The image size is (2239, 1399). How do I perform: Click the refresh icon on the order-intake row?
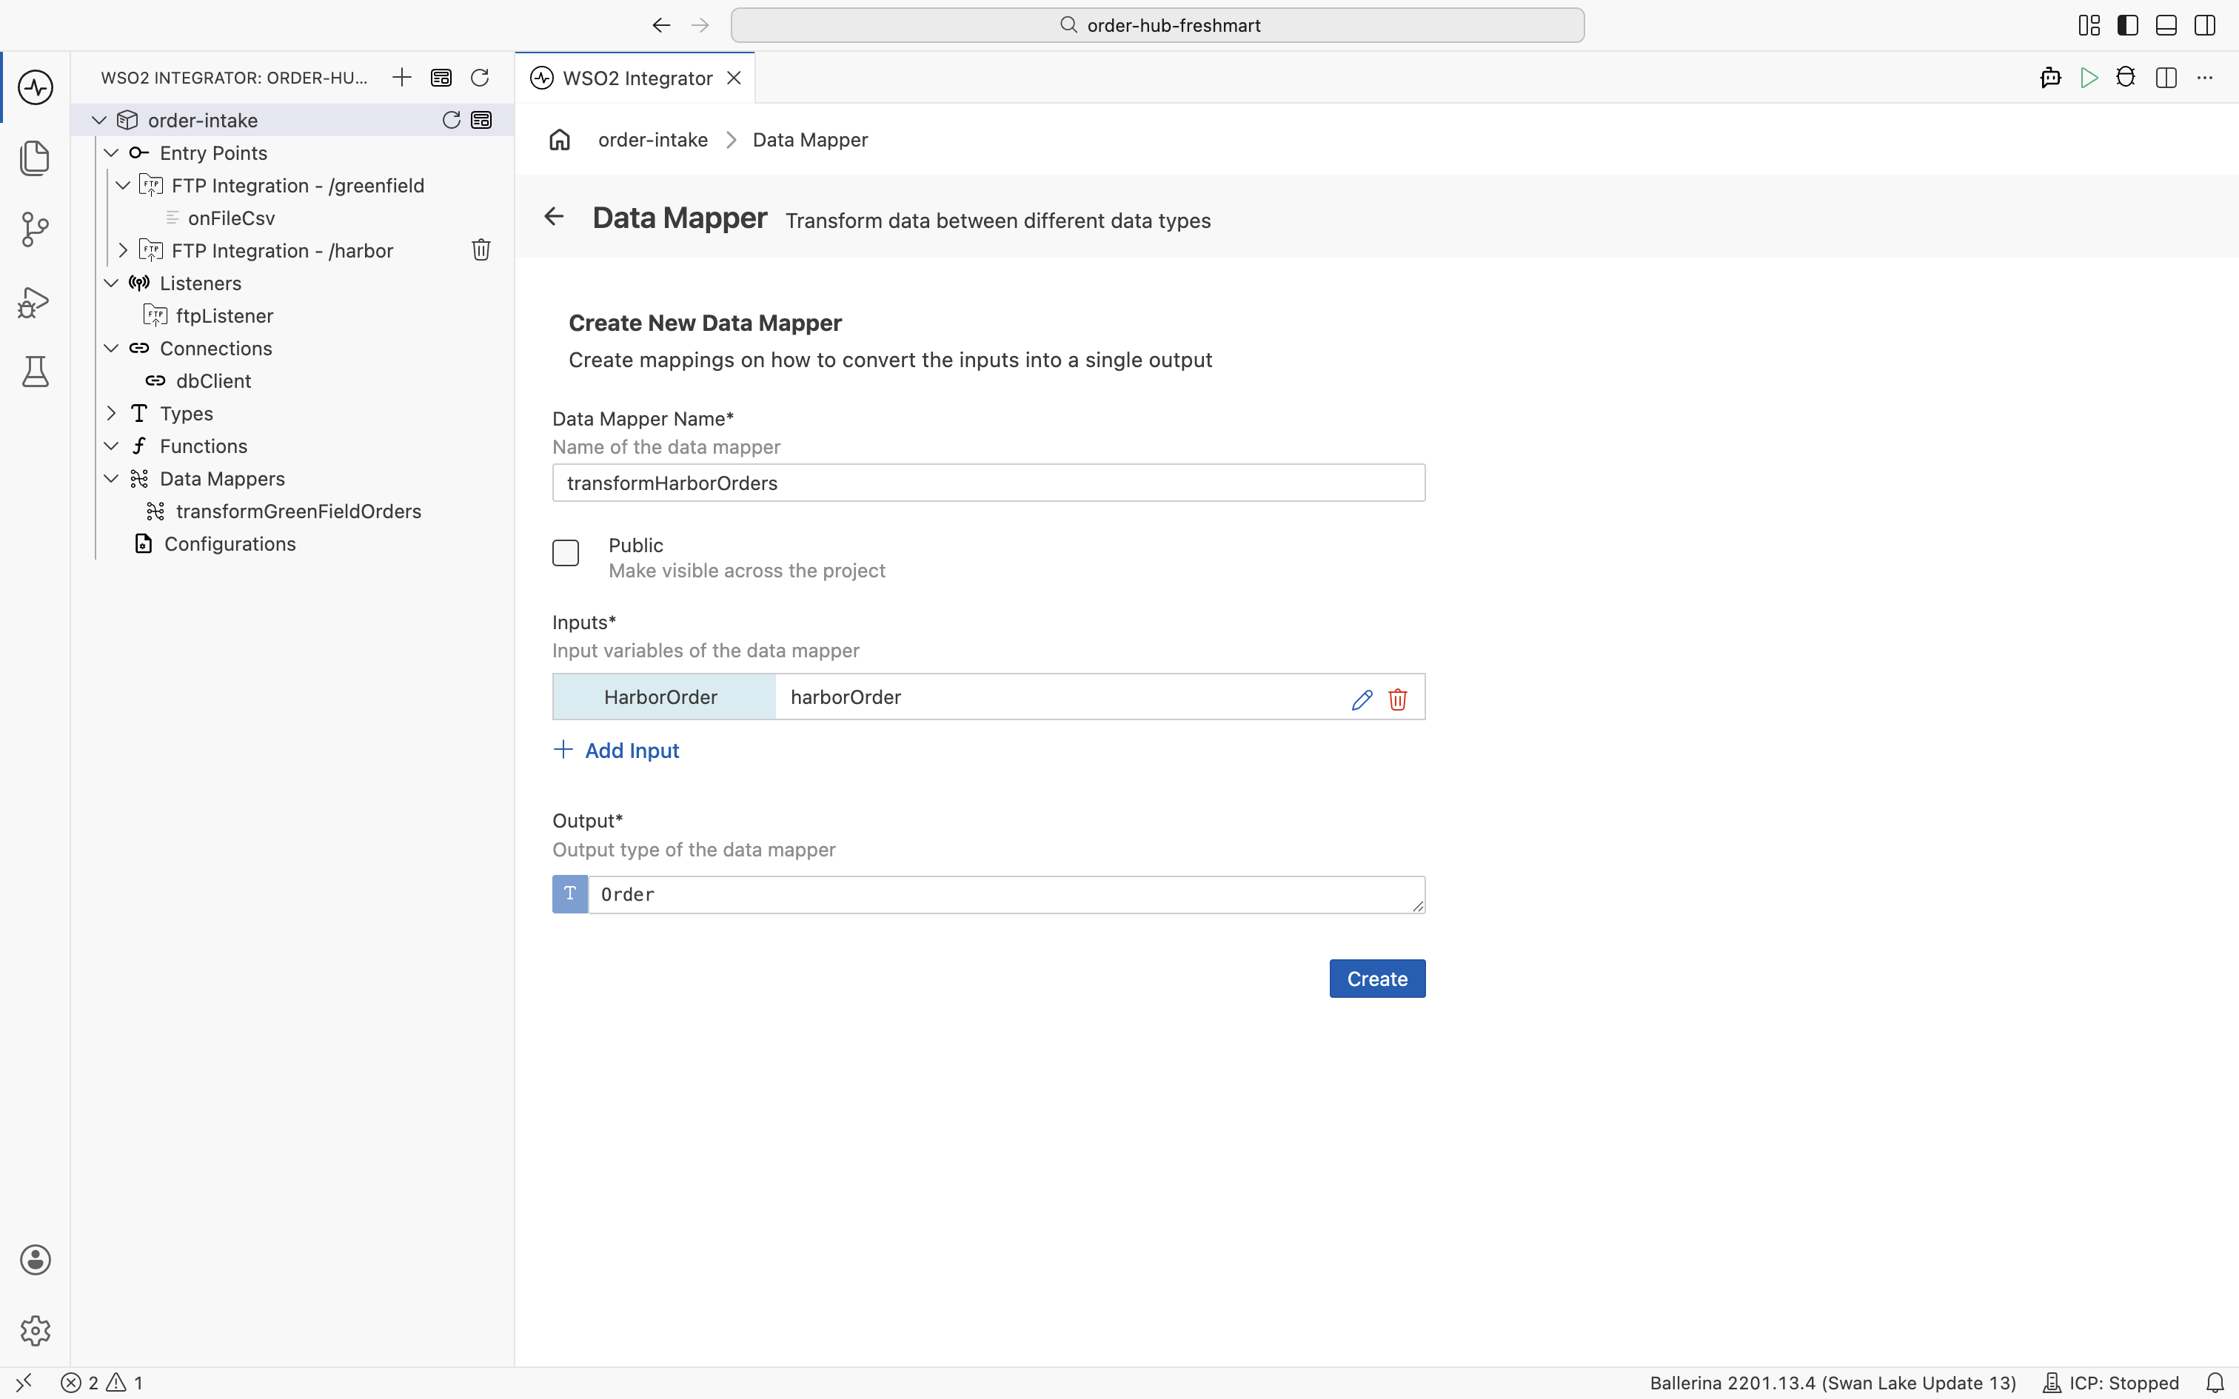click(452, 120)
